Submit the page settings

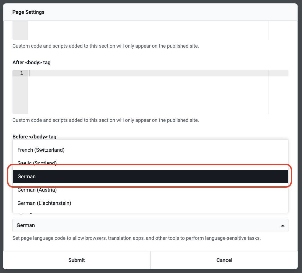[x=77, y=260]
